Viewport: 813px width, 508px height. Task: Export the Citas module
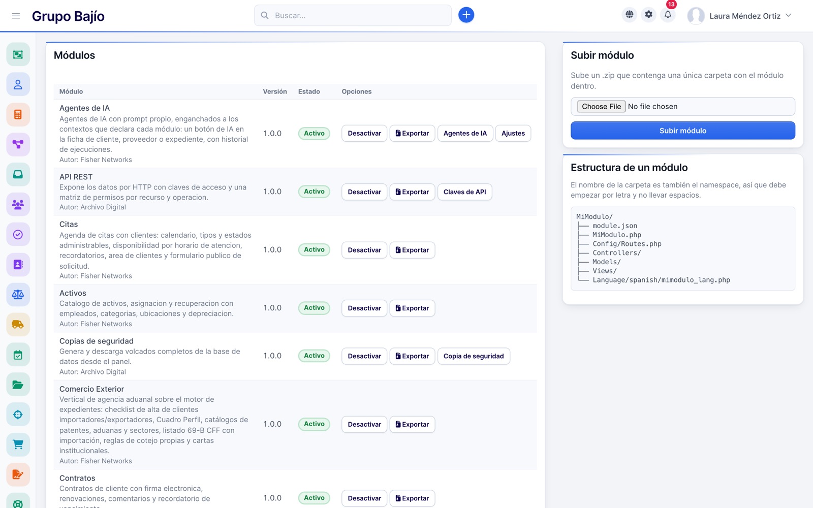coord(412,250)
